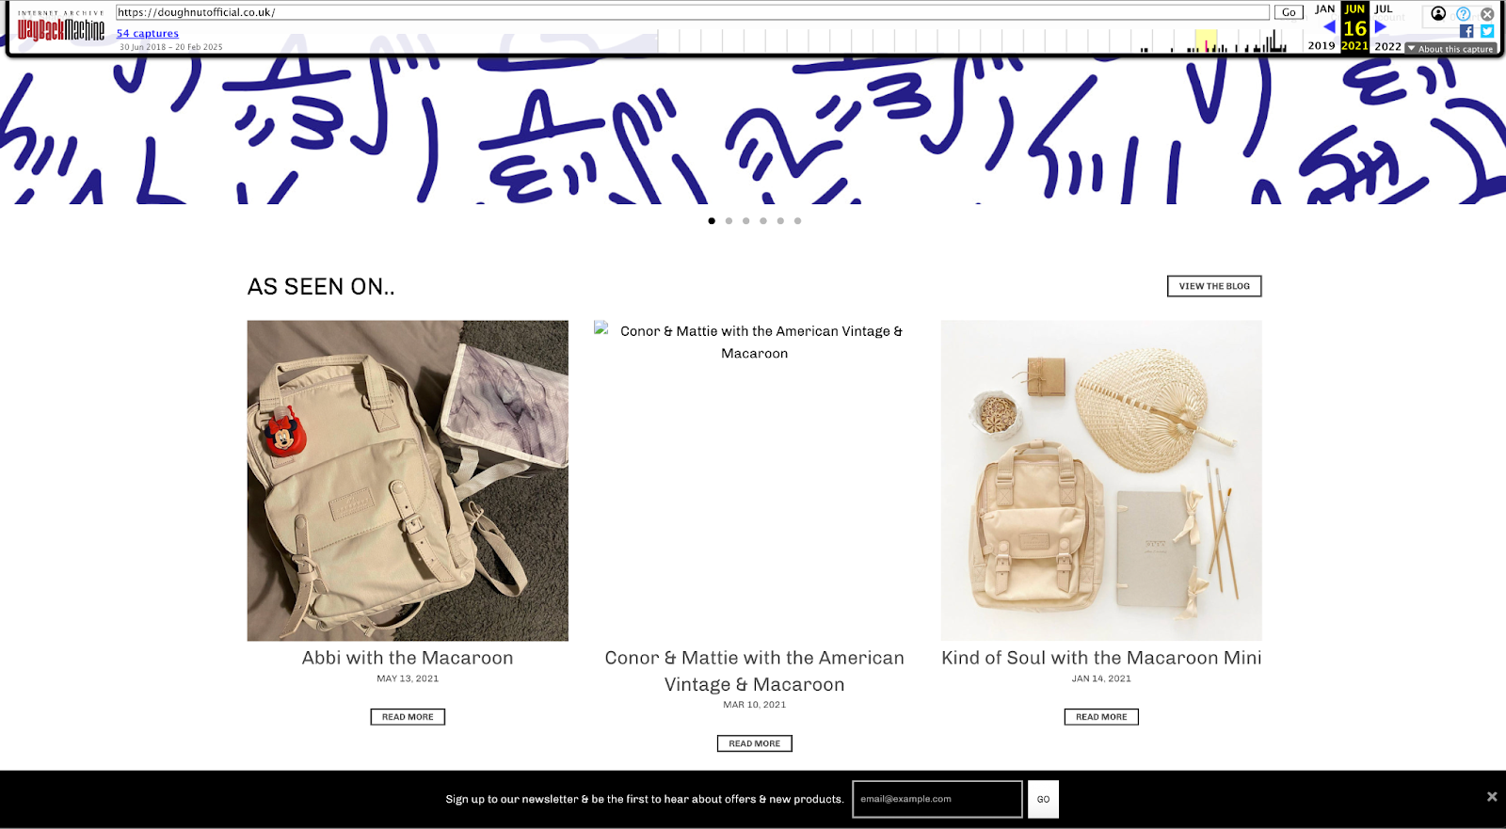The height and width of the screenshot is (829, 1506).
Task: Expand the About this capture dropdown
Action: [1450, 49]
